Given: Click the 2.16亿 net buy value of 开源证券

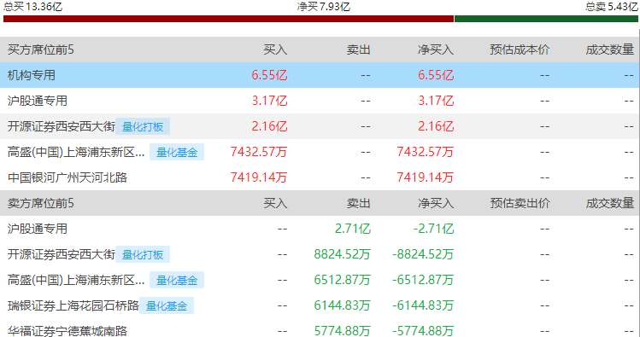Looking at the screenshot, I should pyautogui.click(x=436, y=126).
